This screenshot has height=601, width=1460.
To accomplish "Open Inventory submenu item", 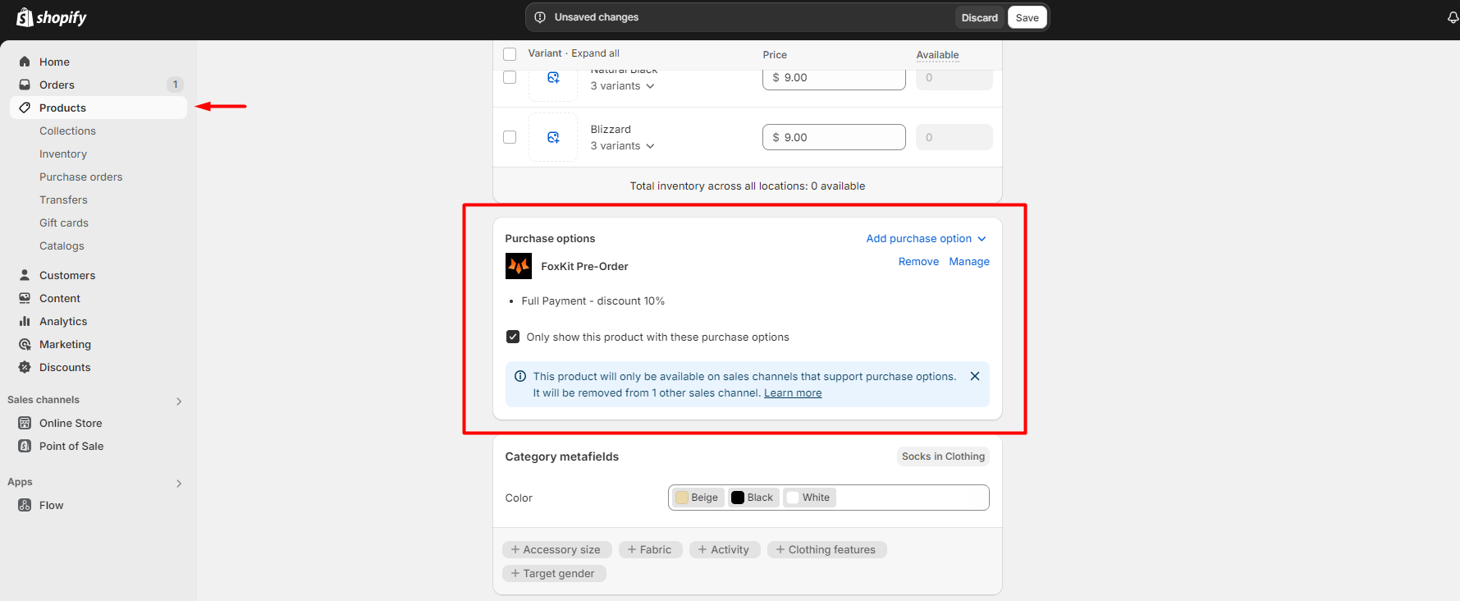I will pyautogui.click(x=63, y=154).
